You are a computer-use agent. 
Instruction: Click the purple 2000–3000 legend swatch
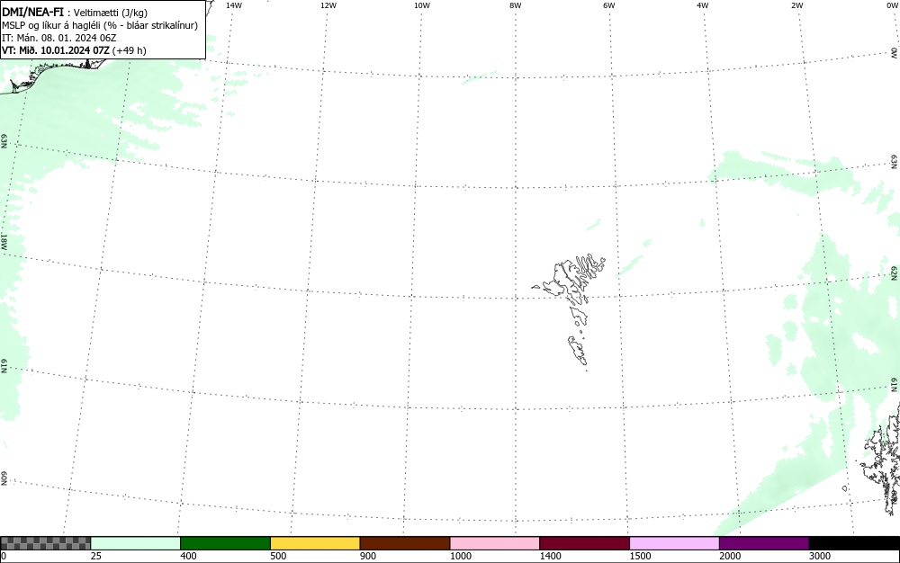tap(764, 543)
